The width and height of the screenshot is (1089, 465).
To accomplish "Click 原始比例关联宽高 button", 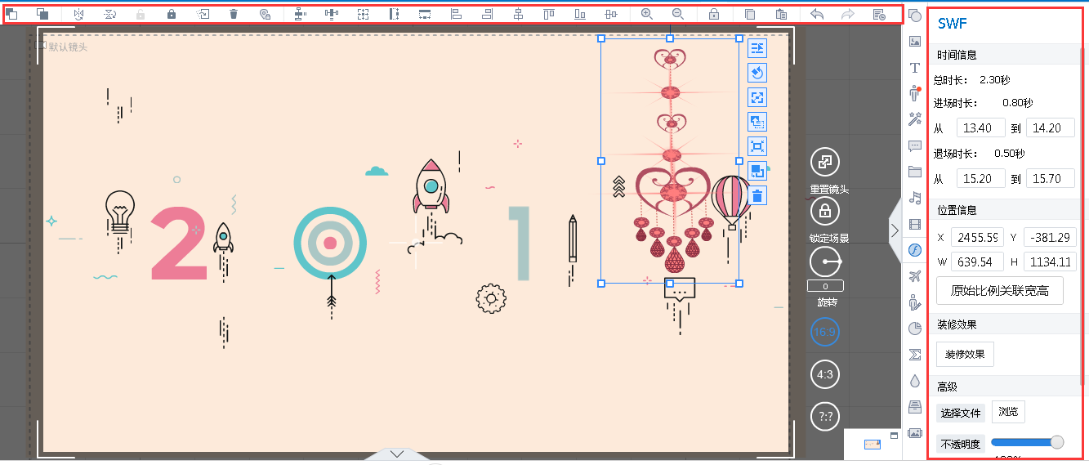I will click(1000, 290).
